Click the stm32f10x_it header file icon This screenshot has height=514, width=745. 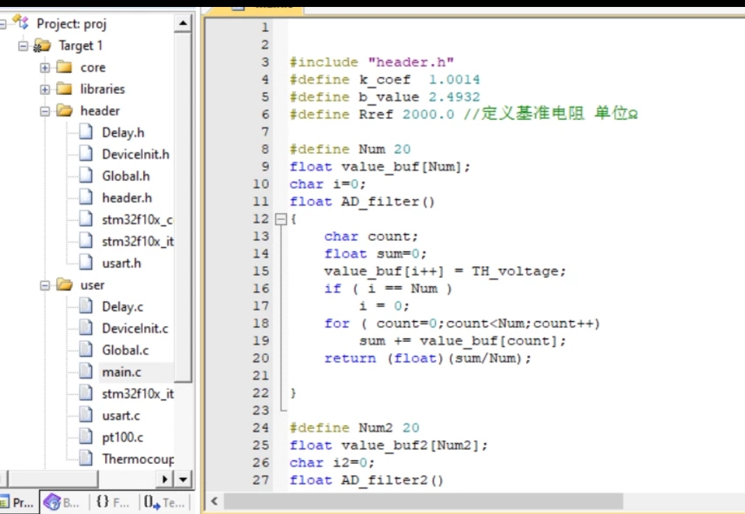86,241
